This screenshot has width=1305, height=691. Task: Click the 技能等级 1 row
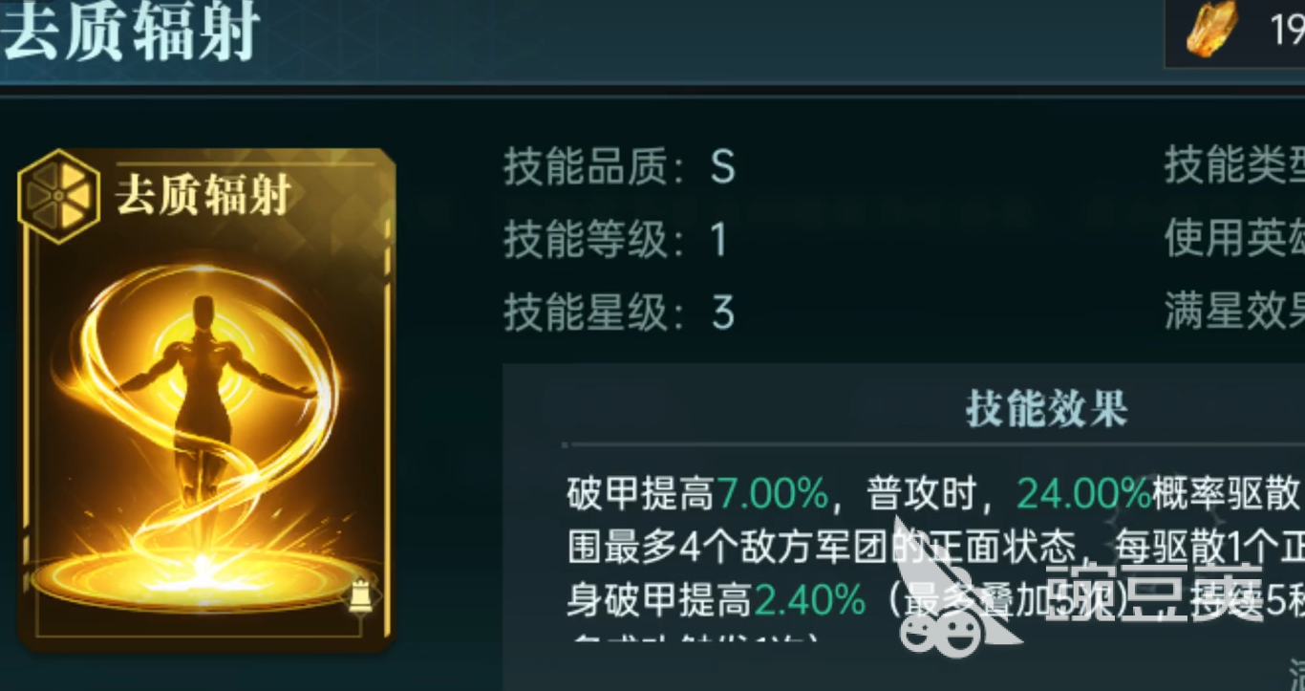point(616,240)
